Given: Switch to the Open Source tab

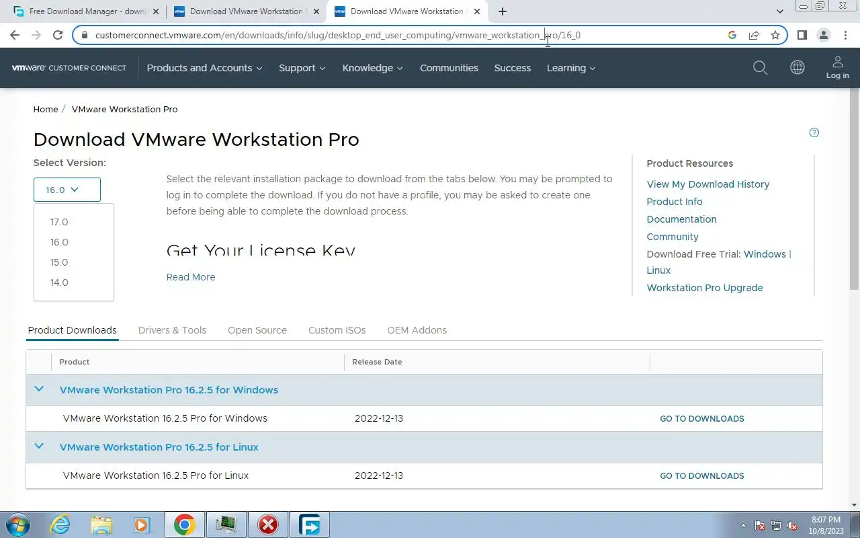Looking at the screenshot, I should 257,330.
